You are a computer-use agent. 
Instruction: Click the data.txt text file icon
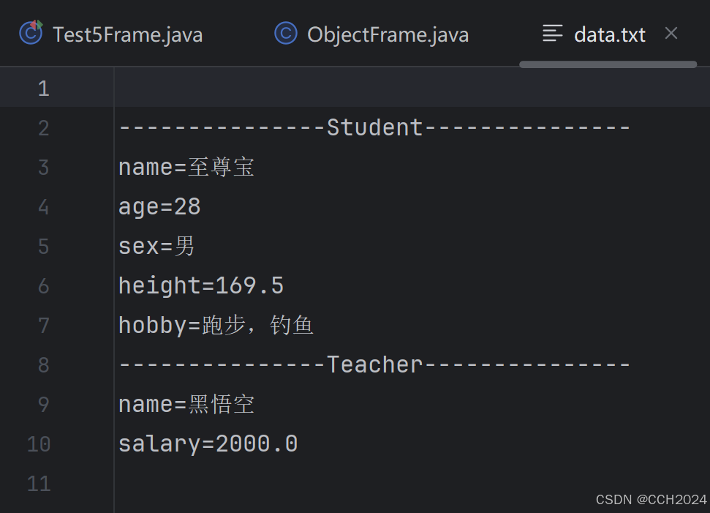pyautogui.click(x=552, y=34)
